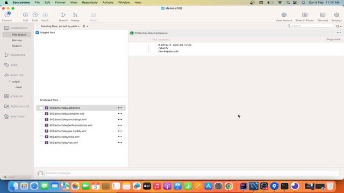The width and height of the screenshot is (344, 193).
Task: Stage EhCache/.idea/.gitignore via its checkbox
Action: click(41, 108)
